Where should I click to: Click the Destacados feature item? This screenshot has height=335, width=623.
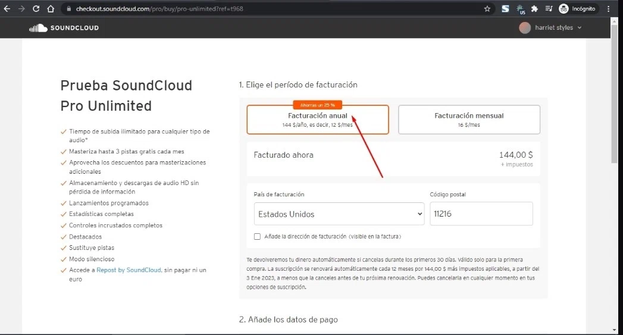point(85,237)
